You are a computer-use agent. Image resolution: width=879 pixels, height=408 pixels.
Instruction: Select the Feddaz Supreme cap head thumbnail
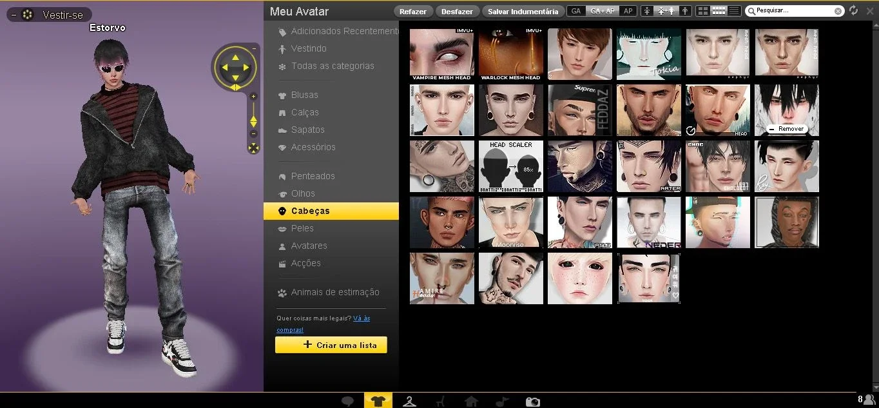click(580, 110)
